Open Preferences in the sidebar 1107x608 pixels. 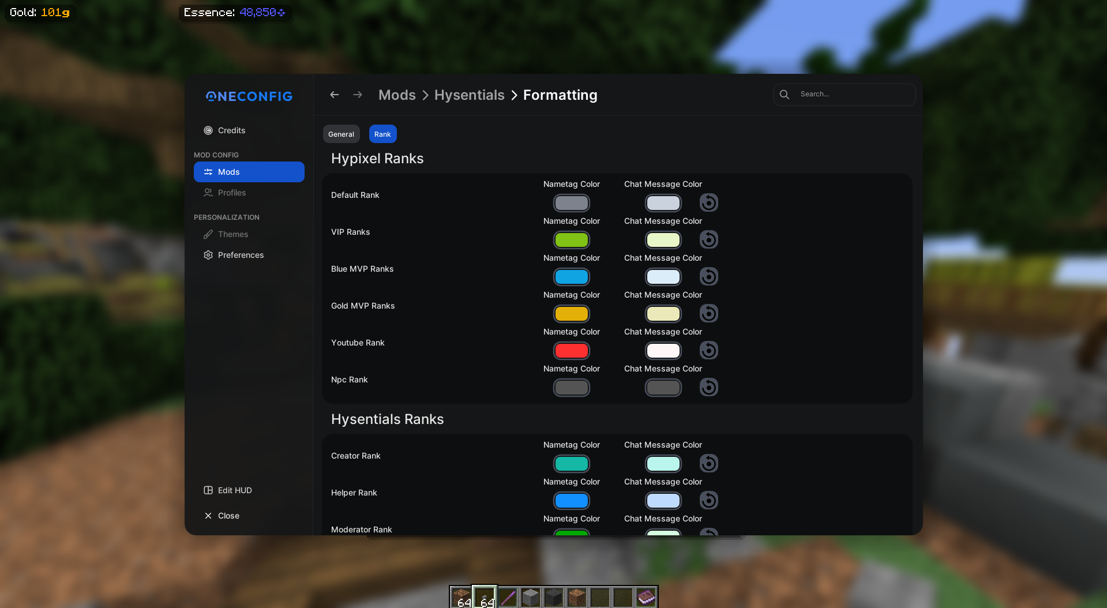click(249, 255)
